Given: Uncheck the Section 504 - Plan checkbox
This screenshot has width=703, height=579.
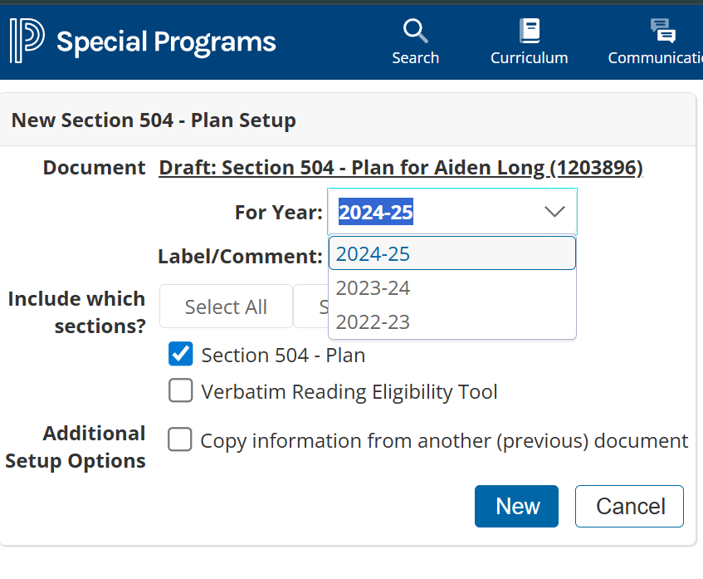Looking at the screenshot, I should click(181, 355).
